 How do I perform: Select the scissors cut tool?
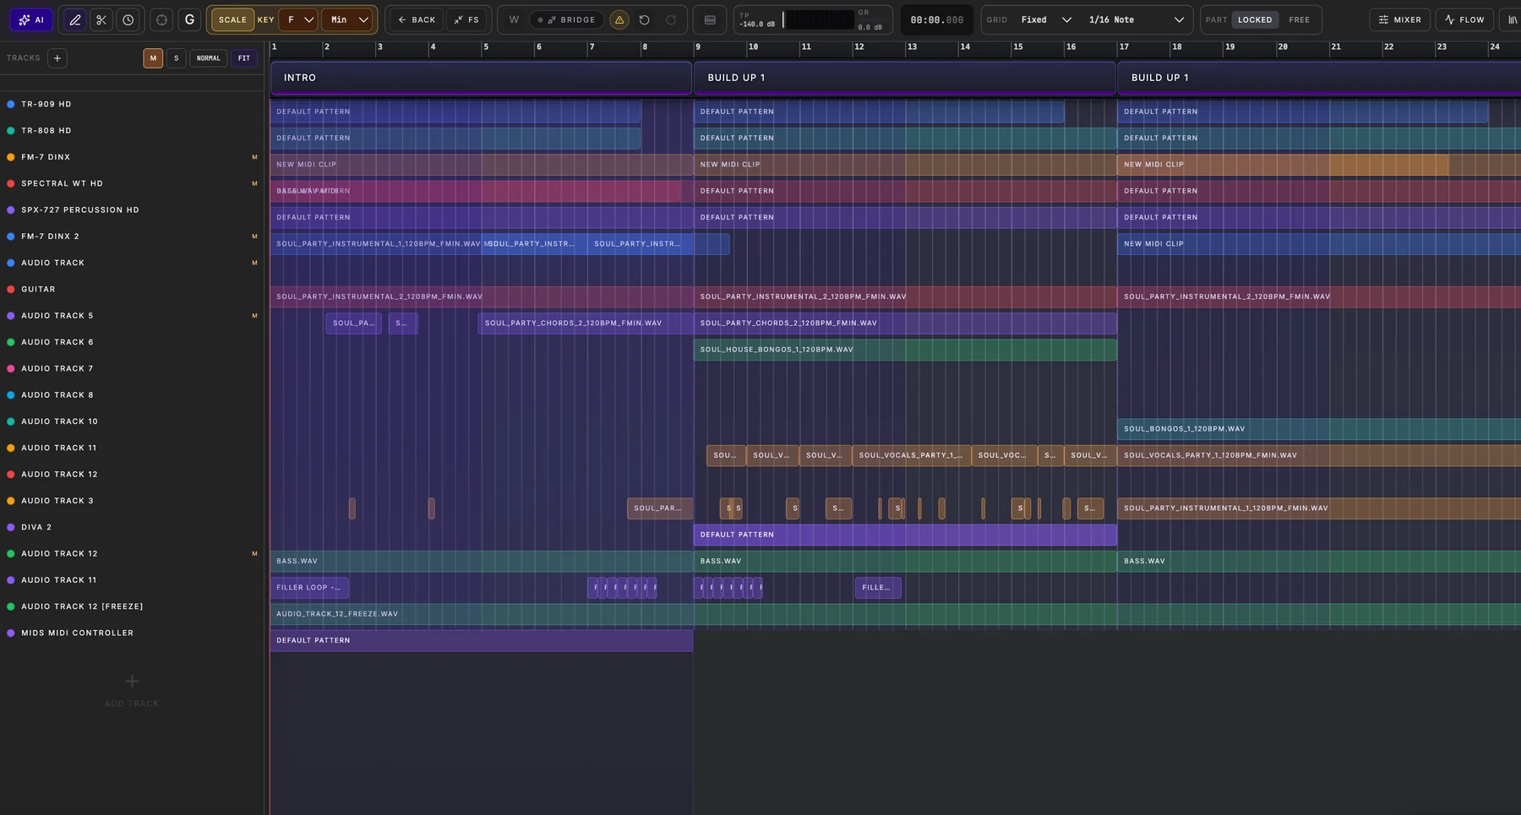(x=101, y=19)
